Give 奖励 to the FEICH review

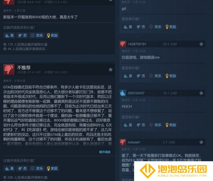coord(171,125)
